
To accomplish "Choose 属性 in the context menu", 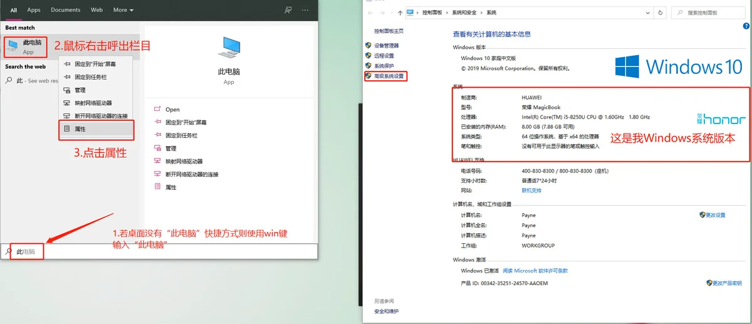I will coord(97,128).
